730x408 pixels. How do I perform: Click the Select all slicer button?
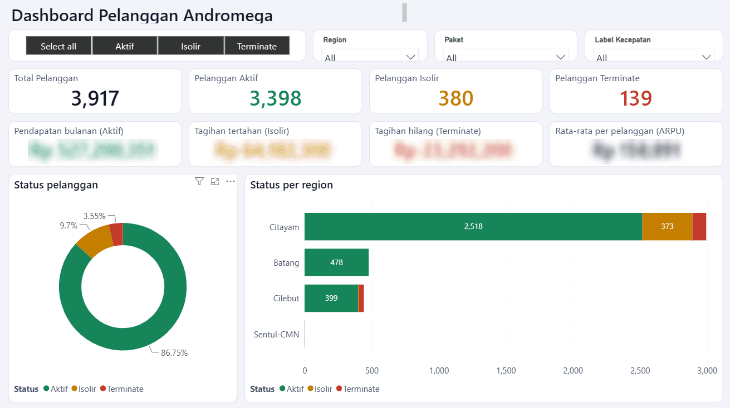click(58, 46)
